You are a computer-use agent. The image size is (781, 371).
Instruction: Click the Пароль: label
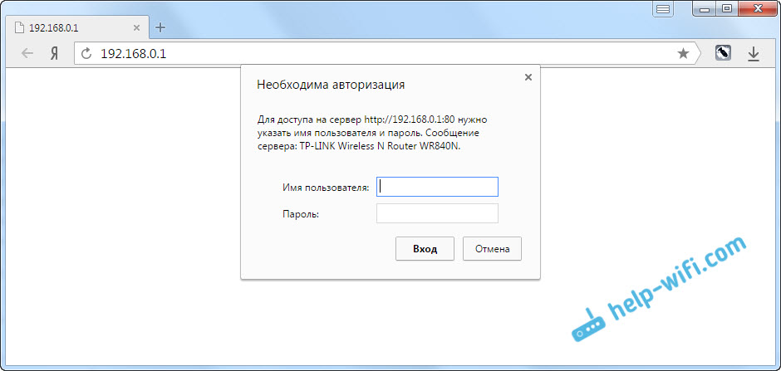click(x=300, y=214)
